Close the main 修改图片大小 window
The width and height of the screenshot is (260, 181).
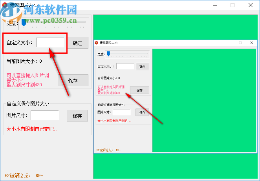click(251, 5)
